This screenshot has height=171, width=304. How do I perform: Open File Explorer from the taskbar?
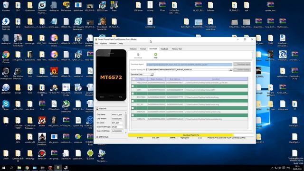[x=19, y=168]
